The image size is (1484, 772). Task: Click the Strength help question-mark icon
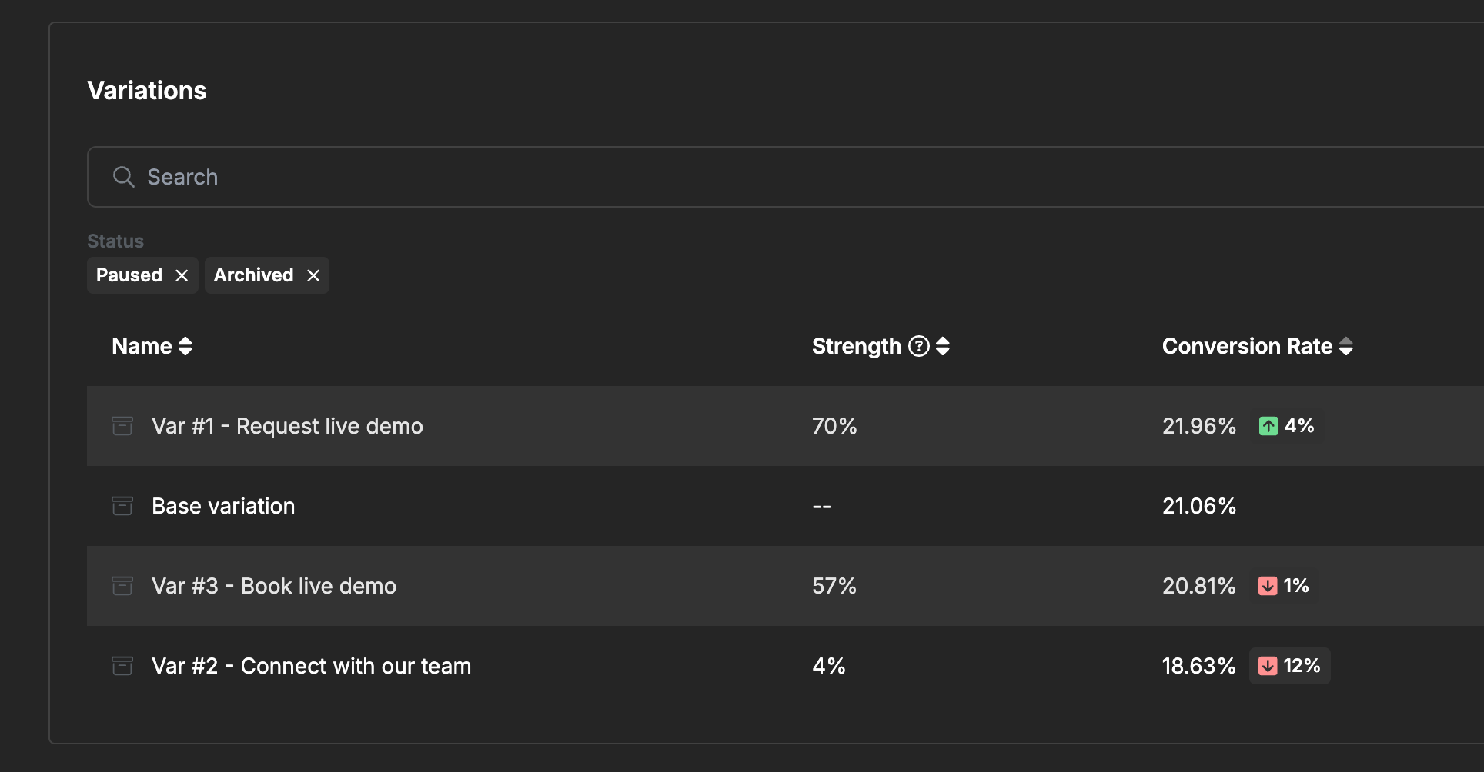[919, 346]
